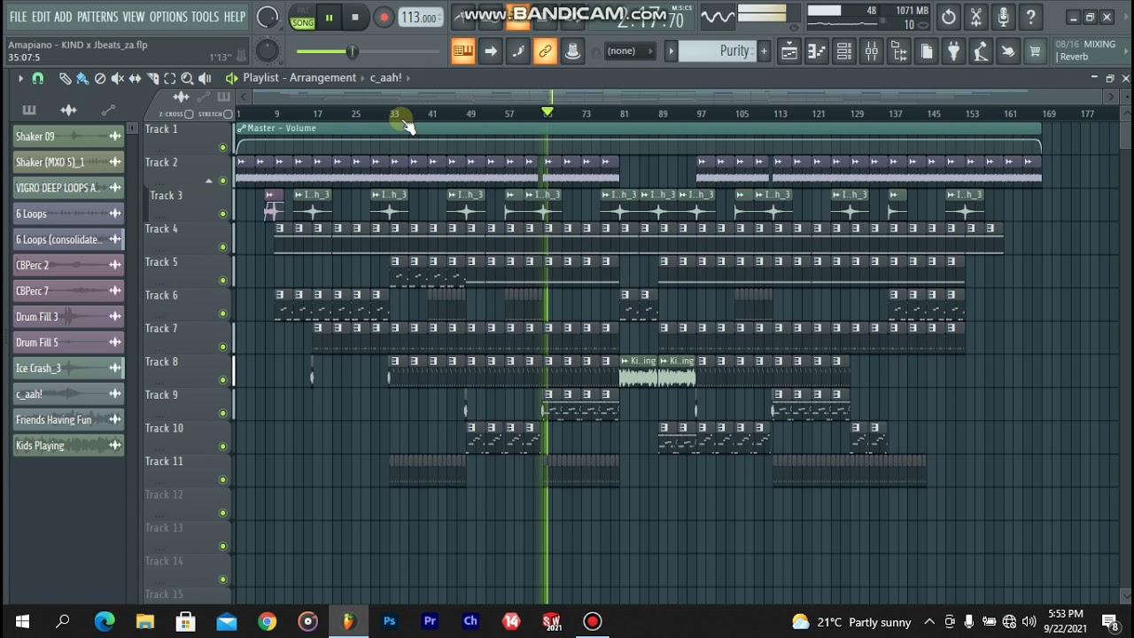Pause playback with the pause button
Image resolution: width=1134 pixels, height=638 pixels.
tap(329, 17)
